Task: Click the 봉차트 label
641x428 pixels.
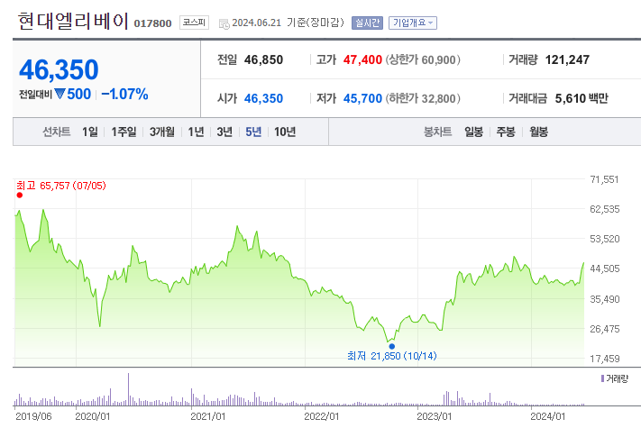Action: 438,132
